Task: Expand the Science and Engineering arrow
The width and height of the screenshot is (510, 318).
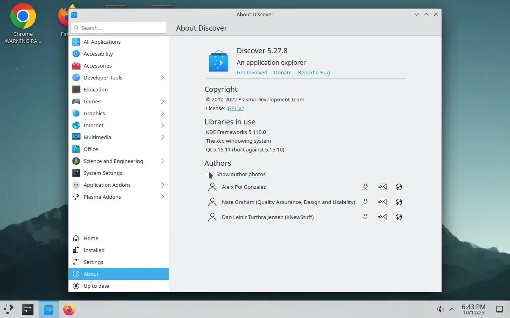Action: coord(163,161)
